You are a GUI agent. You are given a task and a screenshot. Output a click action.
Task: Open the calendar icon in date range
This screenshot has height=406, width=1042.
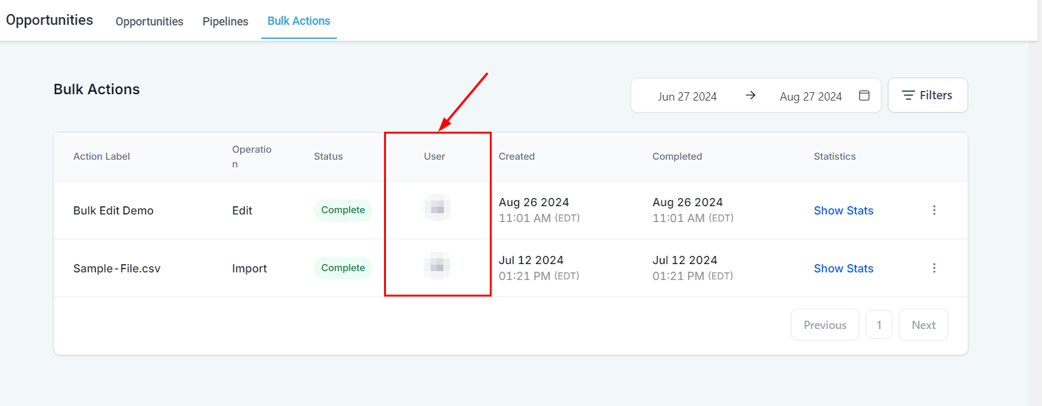click(864, 95)
